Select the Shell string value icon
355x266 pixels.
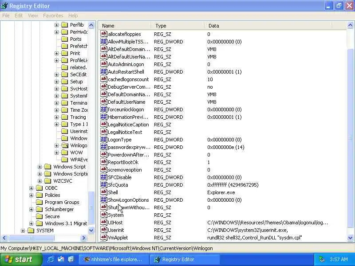tap(104, 192)
